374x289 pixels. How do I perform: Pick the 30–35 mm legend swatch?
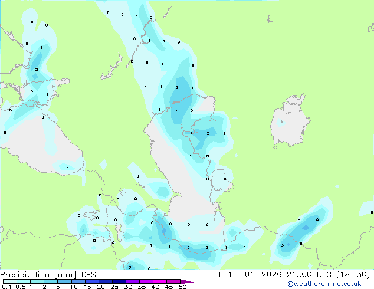(x=132, y=281)
